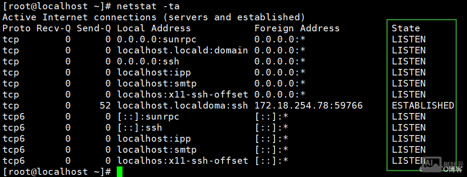Click foreign address '172.18.254.78:59766'
The width and height of the screenshot is (467, 177).
(308, 105)
